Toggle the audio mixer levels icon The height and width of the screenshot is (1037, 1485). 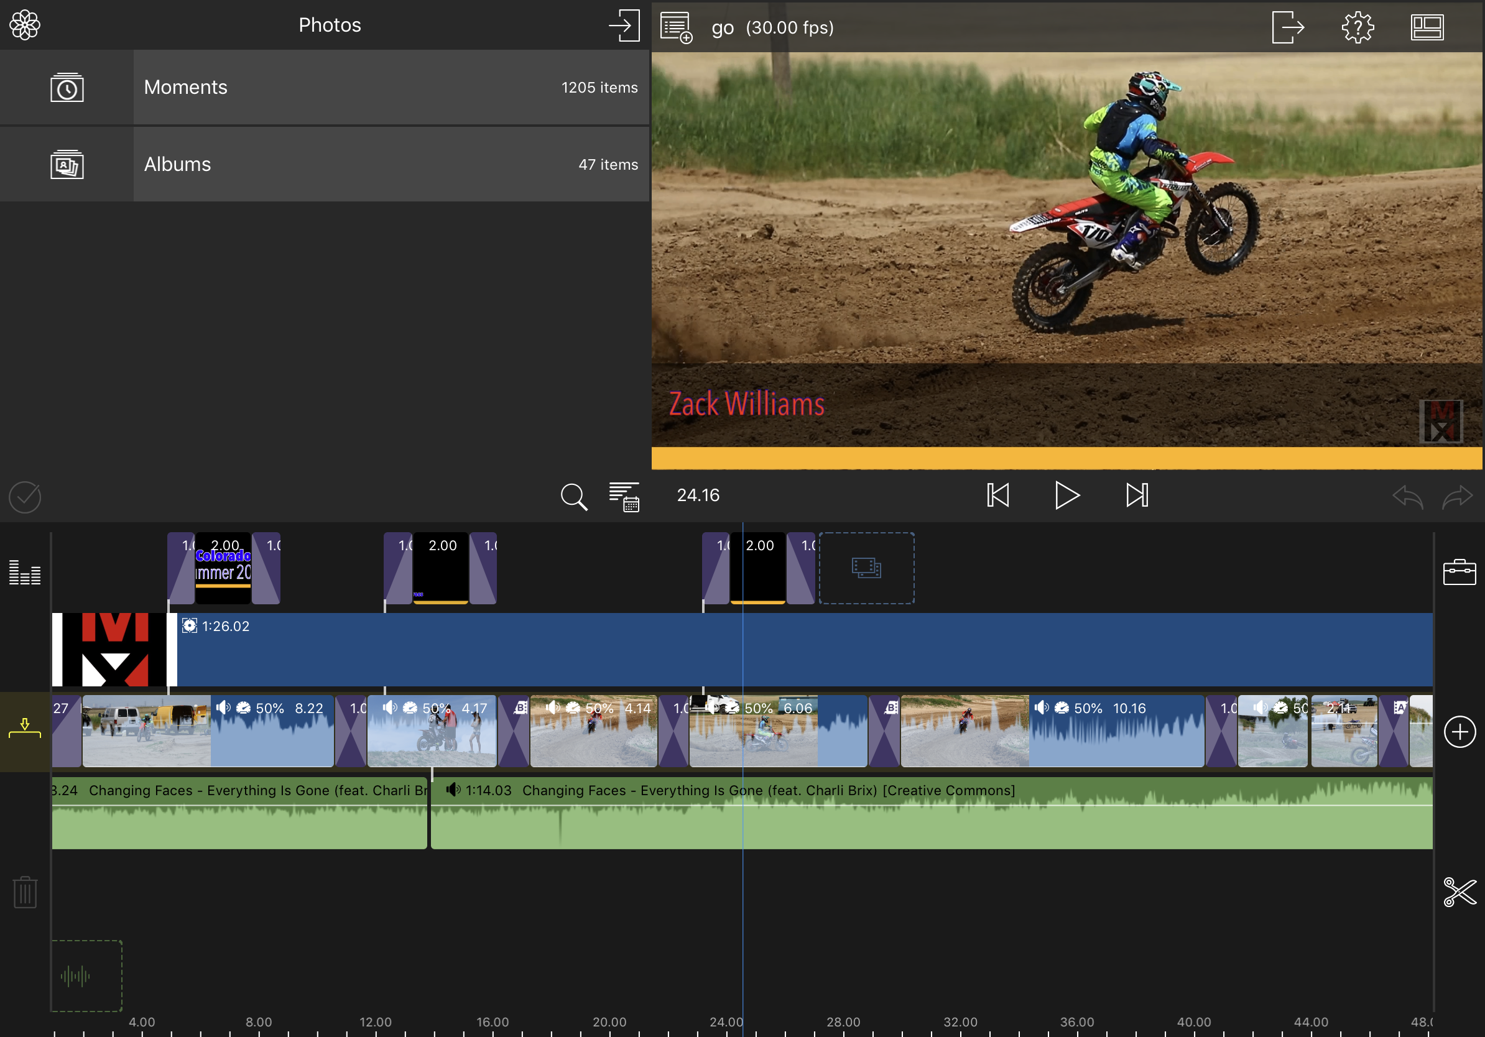[x=25, y=573]
